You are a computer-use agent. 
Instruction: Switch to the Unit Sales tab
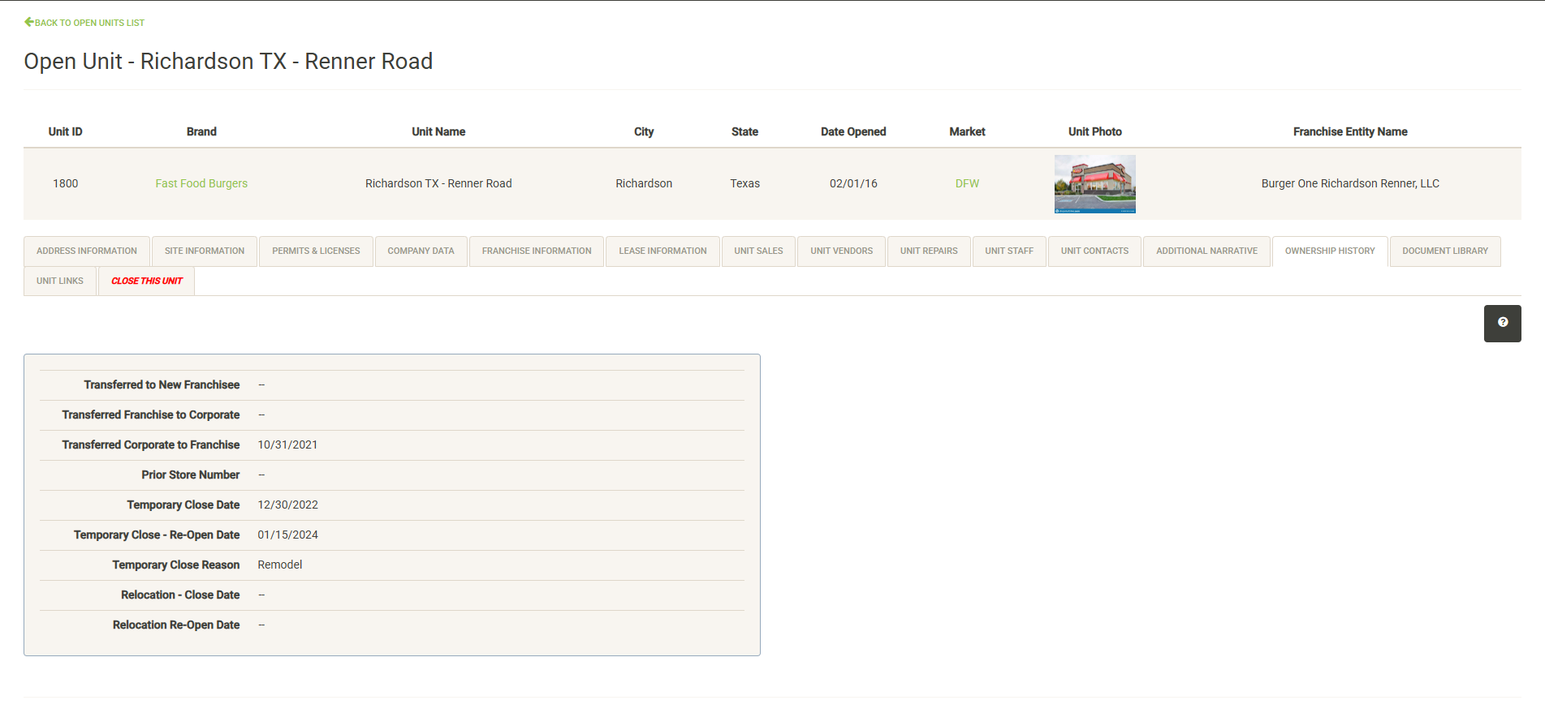coord(758,251)
